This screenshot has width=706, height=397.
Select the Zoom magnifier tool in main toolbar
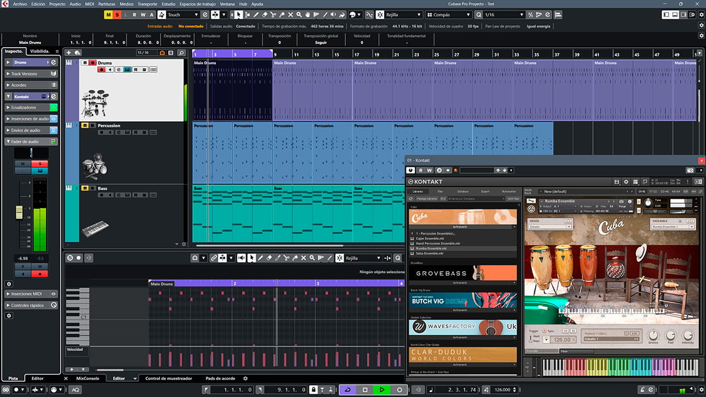point(299,15)
